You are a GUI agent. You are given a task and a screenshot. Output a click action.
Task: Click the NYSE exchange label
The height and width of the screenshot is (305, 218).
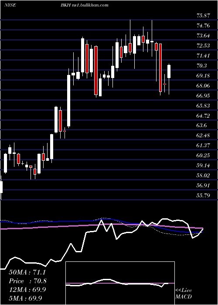[10, 5]
